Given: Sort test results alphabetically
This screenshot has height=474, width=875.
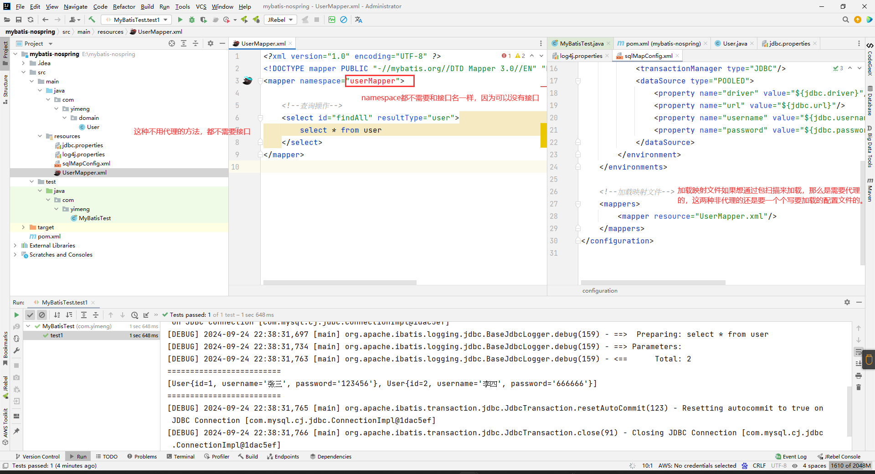Looking at the screenshot, I should tap(57, 315).
